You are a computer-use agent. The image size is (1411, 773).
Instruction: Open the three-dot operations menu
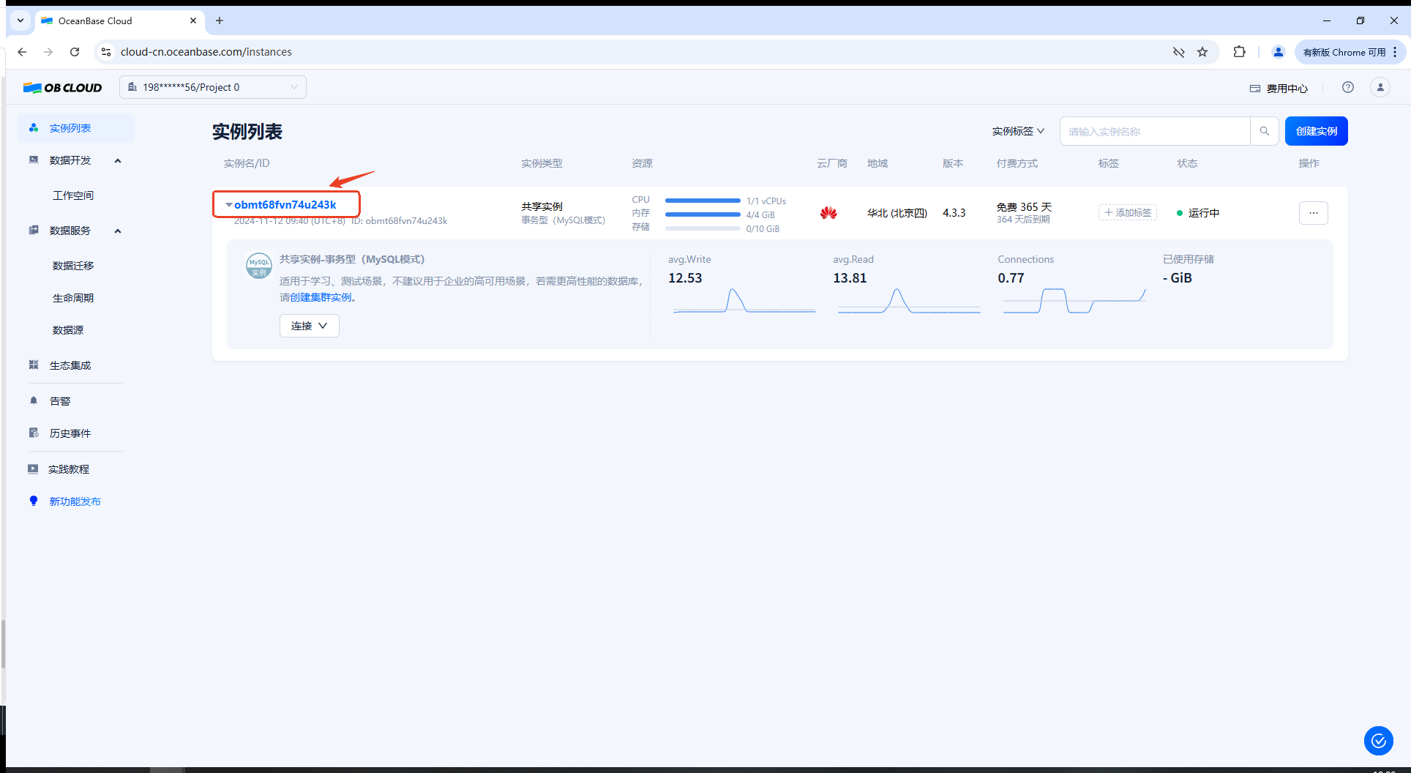1314,213
